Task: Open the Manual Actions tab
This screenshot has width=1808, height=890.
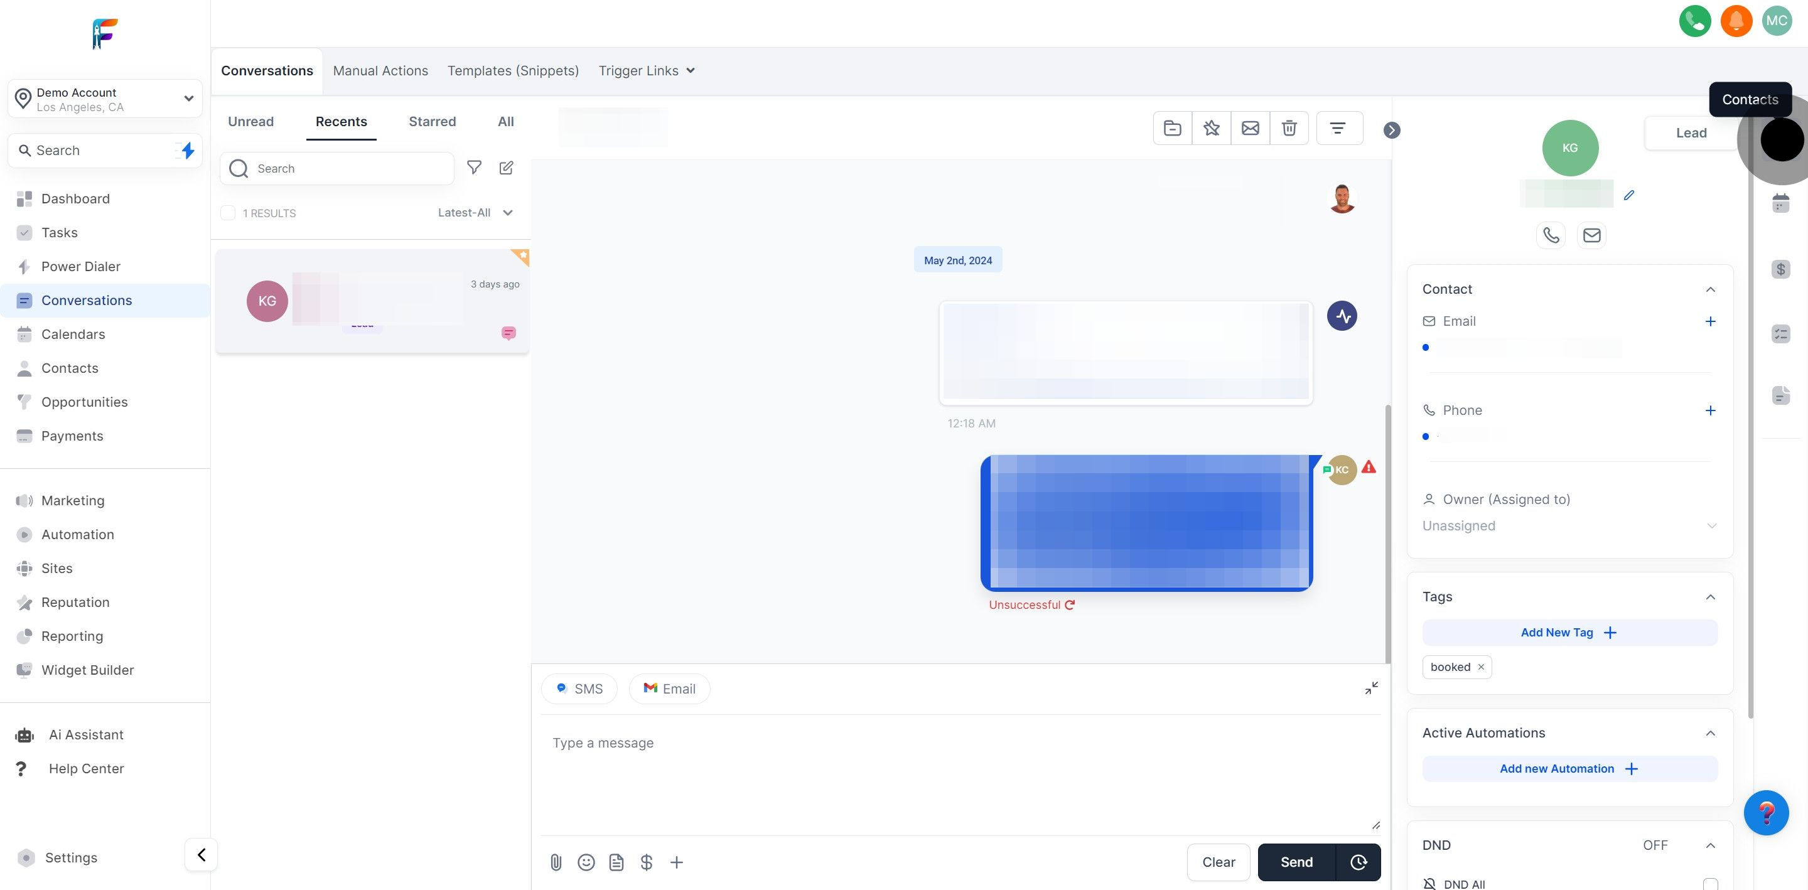Action: point(380,71)
